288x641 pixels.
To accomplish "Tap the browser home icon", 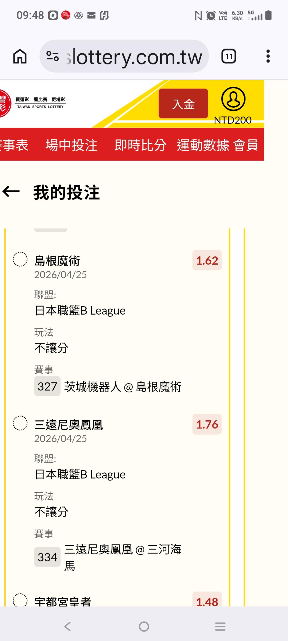I will (20, 56).
